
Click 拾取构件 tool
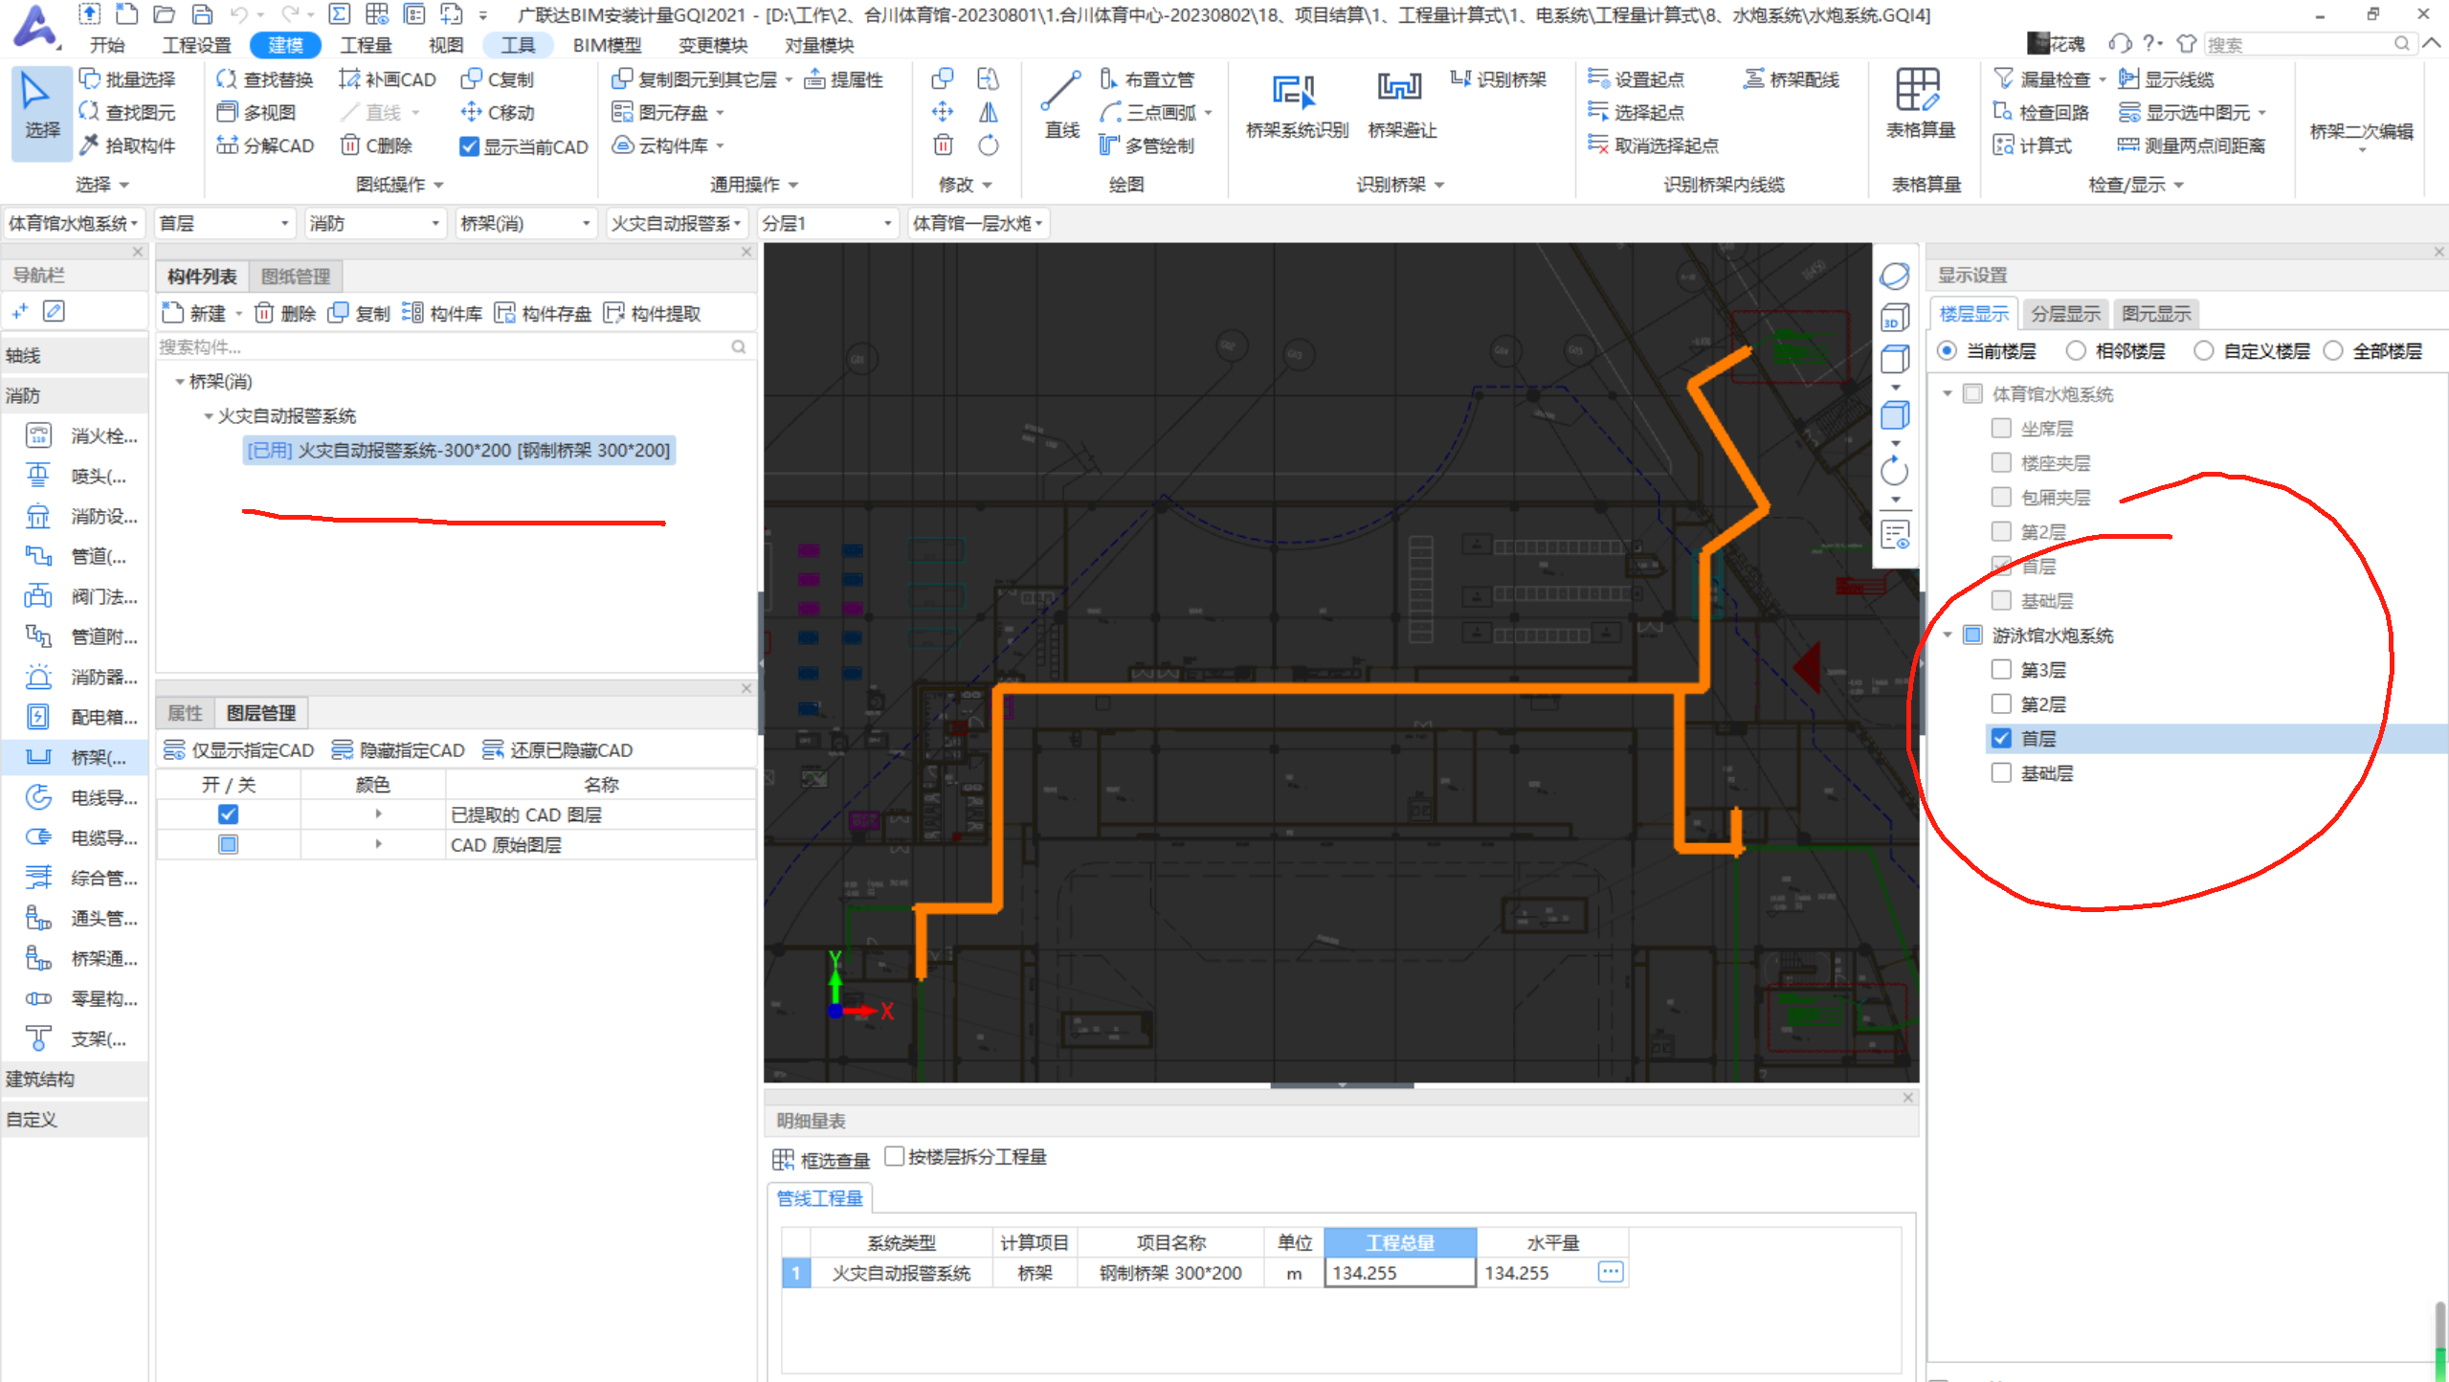coord(128,145)
